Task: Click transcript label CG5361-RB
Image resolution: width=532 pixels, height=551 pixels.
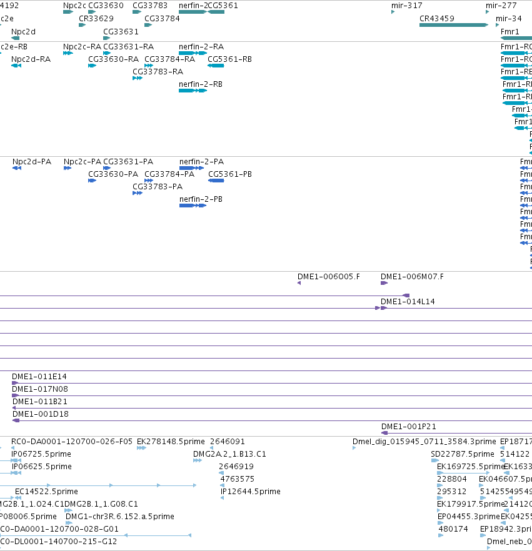Action: (229, 59)
